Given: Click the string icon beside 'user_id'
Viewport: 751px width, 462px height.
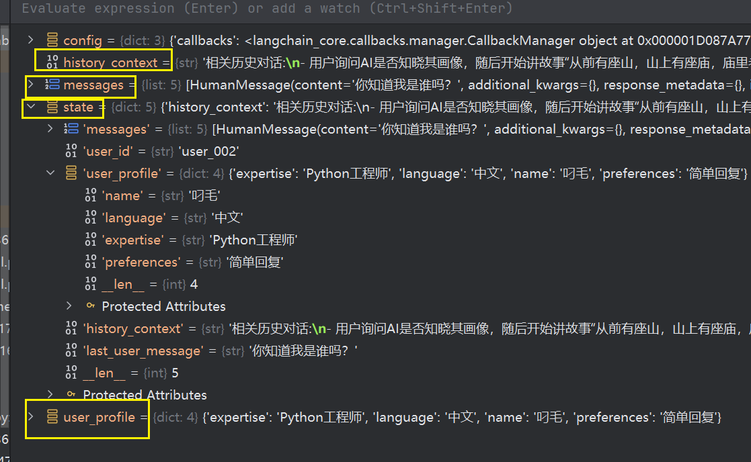Looking at the screenshot, I should point(71,151).
